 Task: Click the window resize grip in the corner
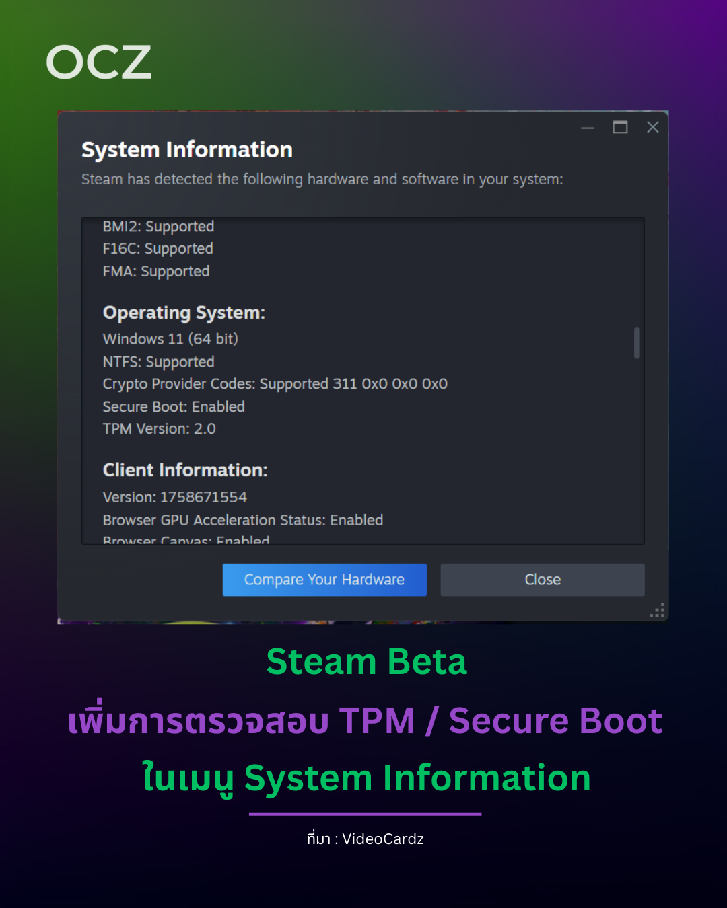point(658,611)
